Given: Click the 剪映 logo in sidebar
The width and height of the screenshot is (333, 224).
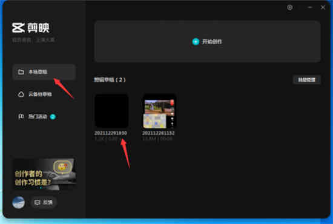Looking at the screenshot, I should coord(31,28).
